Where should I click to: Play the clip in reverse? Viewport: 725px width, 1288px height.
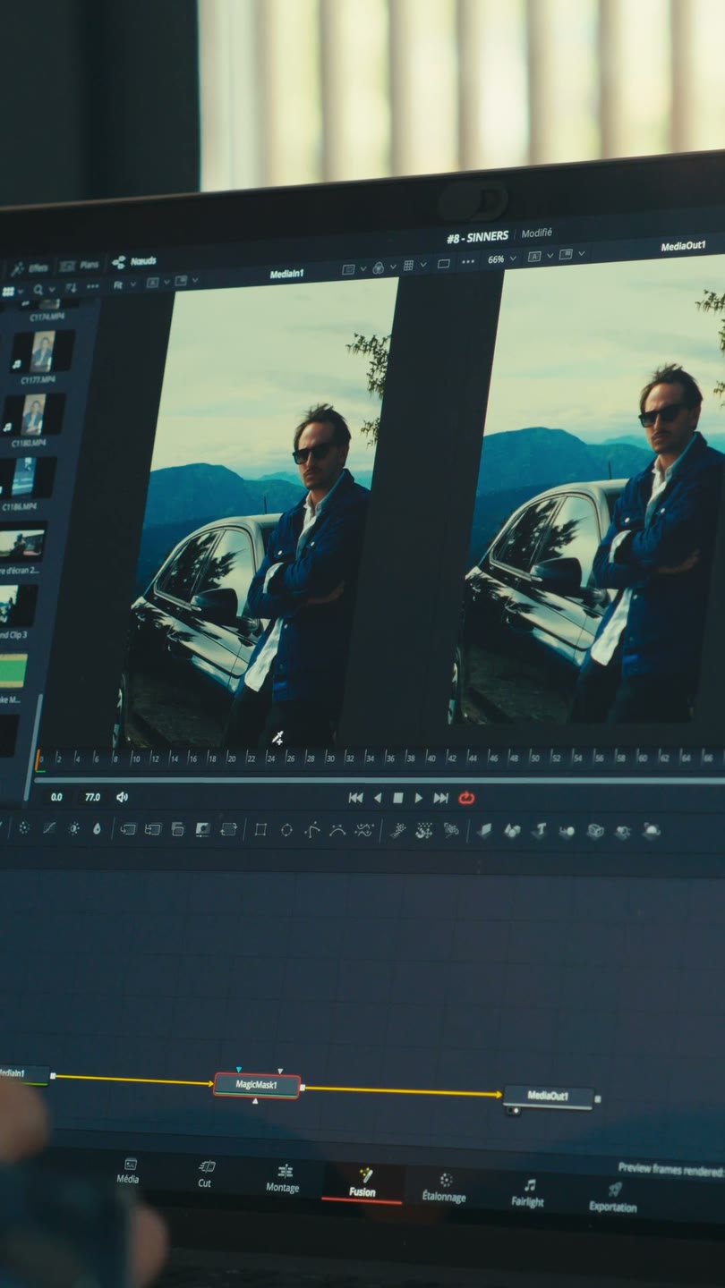[378, 798]
